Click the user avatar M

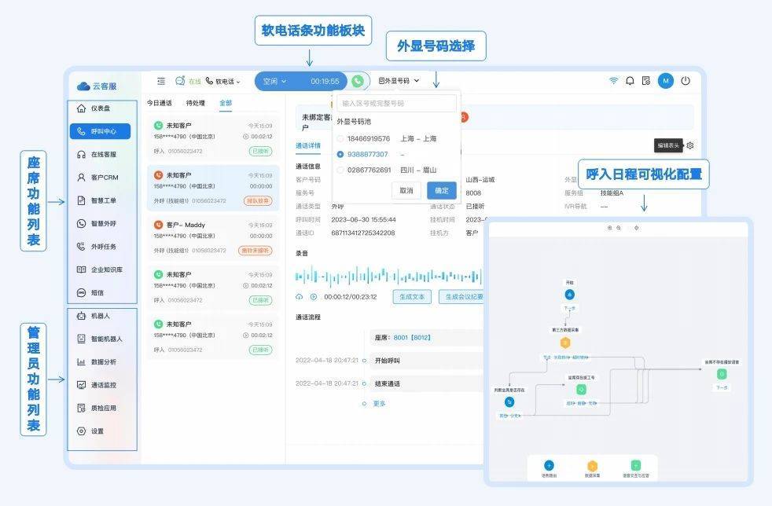pos(666,81)
